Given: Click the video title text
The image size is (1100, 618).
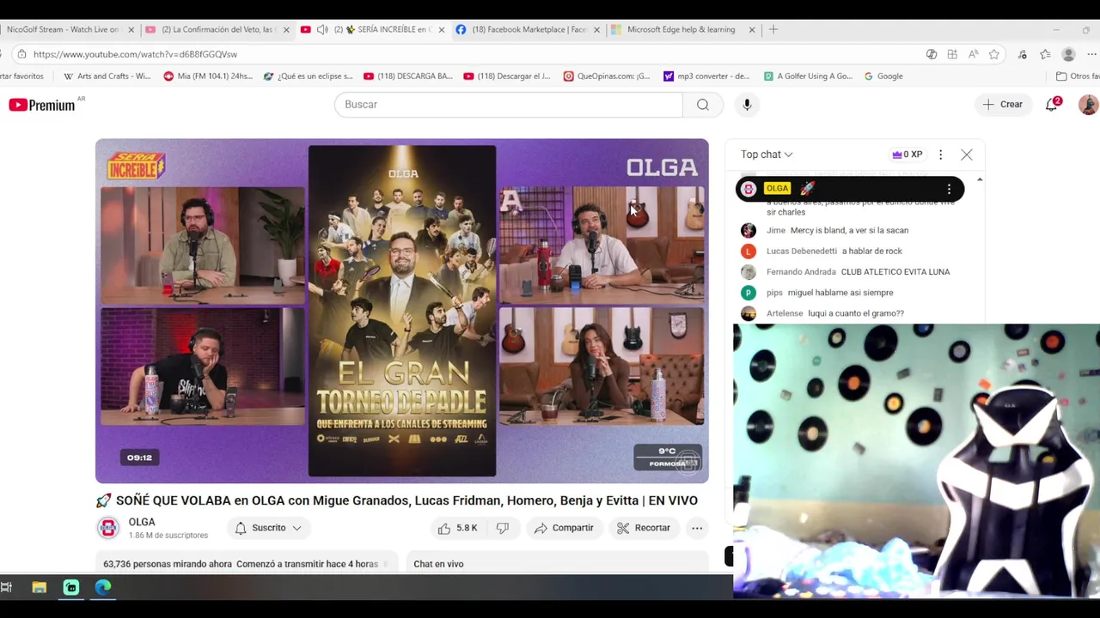Looking at the screenshot, I should [396, 500].
